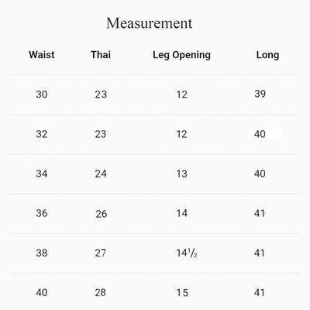Select waist size 30 cell
This screenshot has height=310, width=310.
[x=42, y=95]
